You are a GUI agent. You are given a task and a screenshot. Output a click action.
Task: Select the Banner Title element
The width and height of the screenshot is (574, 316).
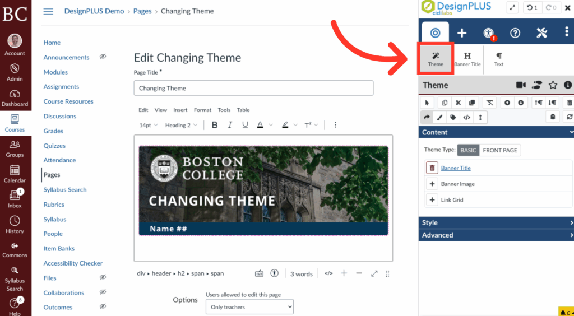pos(467,59)
